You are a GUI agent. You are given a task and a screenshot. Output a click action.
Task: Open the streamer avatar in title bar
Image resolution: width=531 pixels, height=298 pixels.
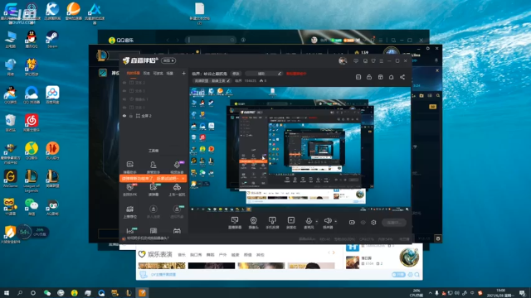343,60
